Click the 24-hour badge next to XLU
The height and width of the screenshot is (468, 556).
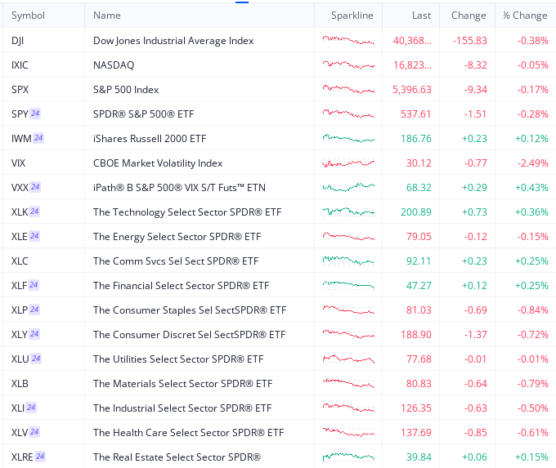(x=36, y=359)
